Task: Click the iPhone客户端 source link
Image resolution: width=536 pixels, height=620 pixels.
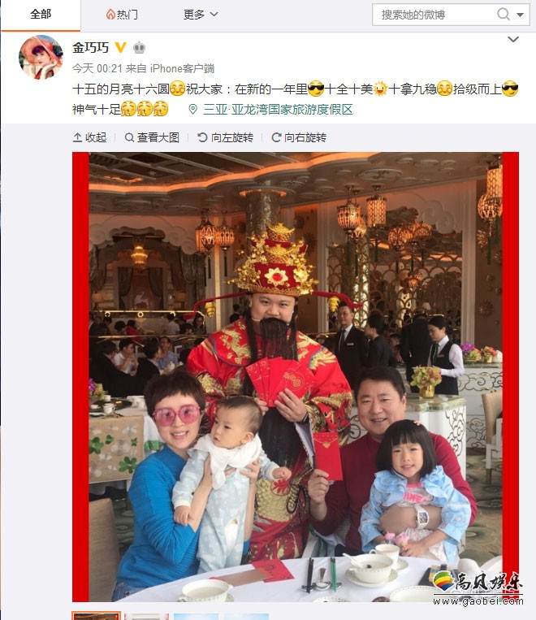Action: [x=182, y=68]
